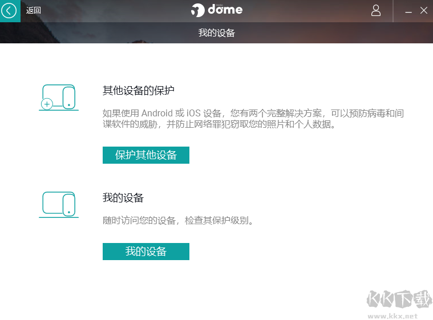Minimize the Panda Dome window
Screen dimensions: 433x320
pos(408,11)
